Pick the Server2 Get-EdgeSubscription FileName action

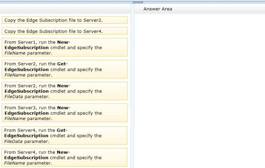pos(65,69)
